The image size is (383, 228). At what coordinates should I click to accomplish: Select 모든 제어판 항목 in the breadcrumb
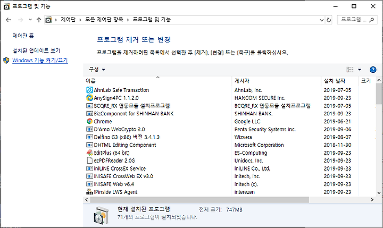[104, 20]
